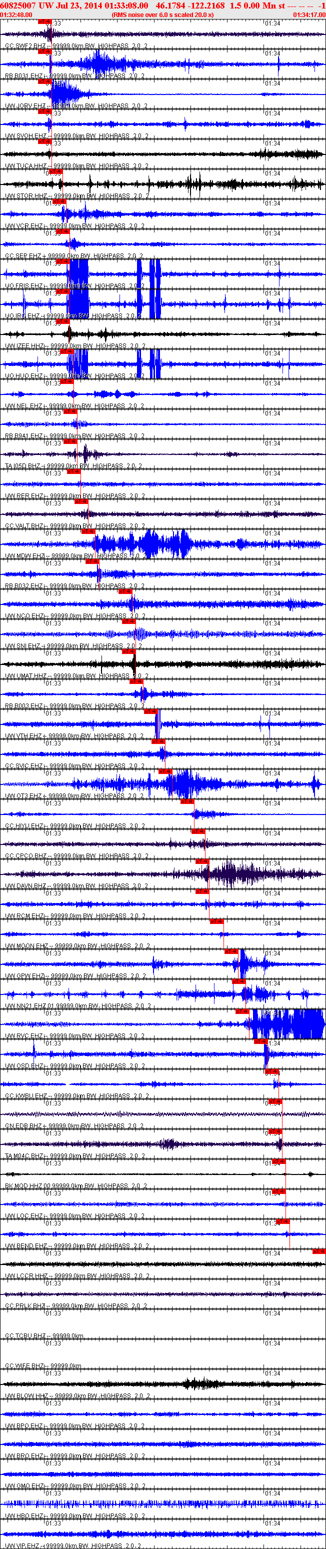The image size is (326, 1549).
Task: Click the RMS noise scaling note
Action: point(162,14)
